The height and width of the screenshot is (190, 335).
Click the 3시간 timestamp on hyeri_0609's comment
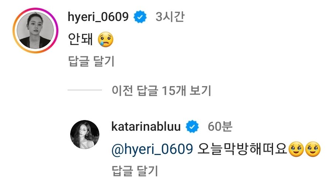170,17
